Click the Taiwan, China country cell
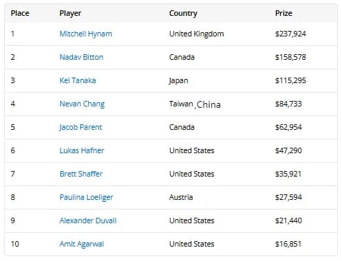Screen dimensions: 342x261 (195, 104)
